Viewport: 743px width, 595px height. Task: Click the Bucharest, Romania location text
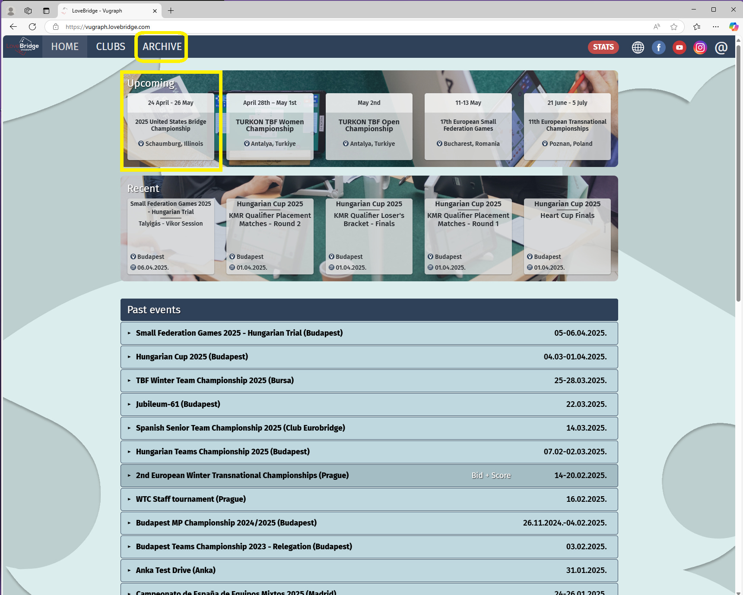[x=472, y=144]
